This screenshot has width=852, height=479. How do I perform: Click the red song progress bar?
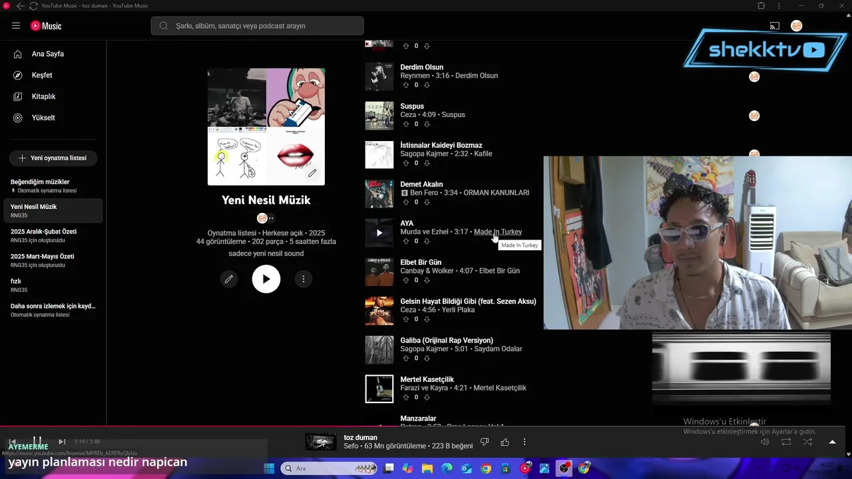tap(200, 426)
